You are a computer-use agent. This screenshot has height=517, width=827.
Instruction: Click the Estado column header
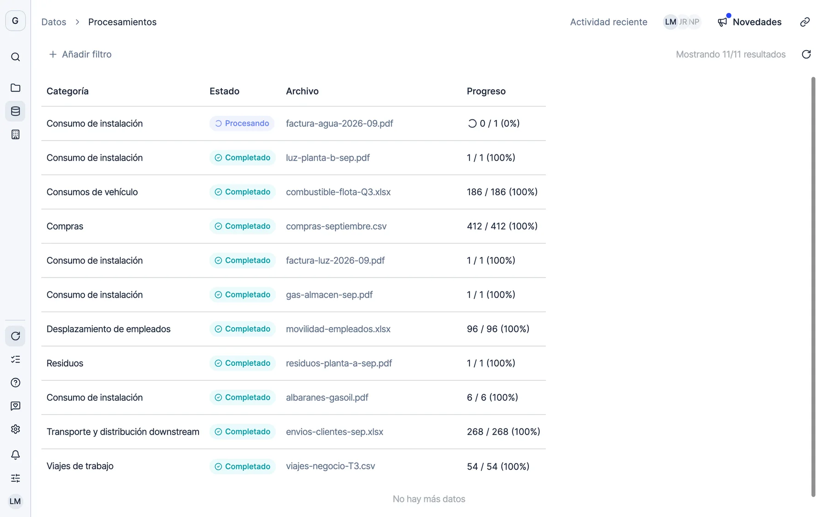point(224,91)
